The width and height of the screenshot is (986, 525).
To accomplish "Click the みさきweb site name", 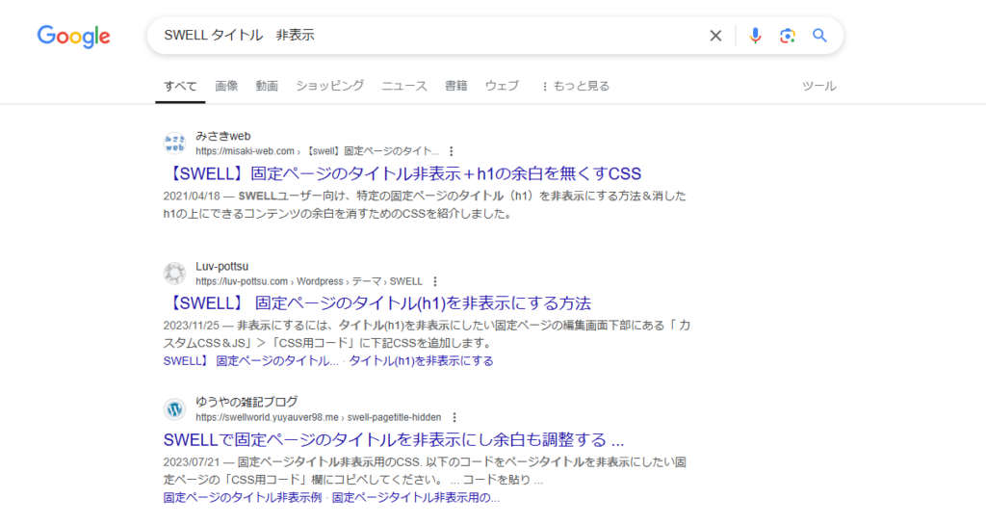I will (223, 136).
